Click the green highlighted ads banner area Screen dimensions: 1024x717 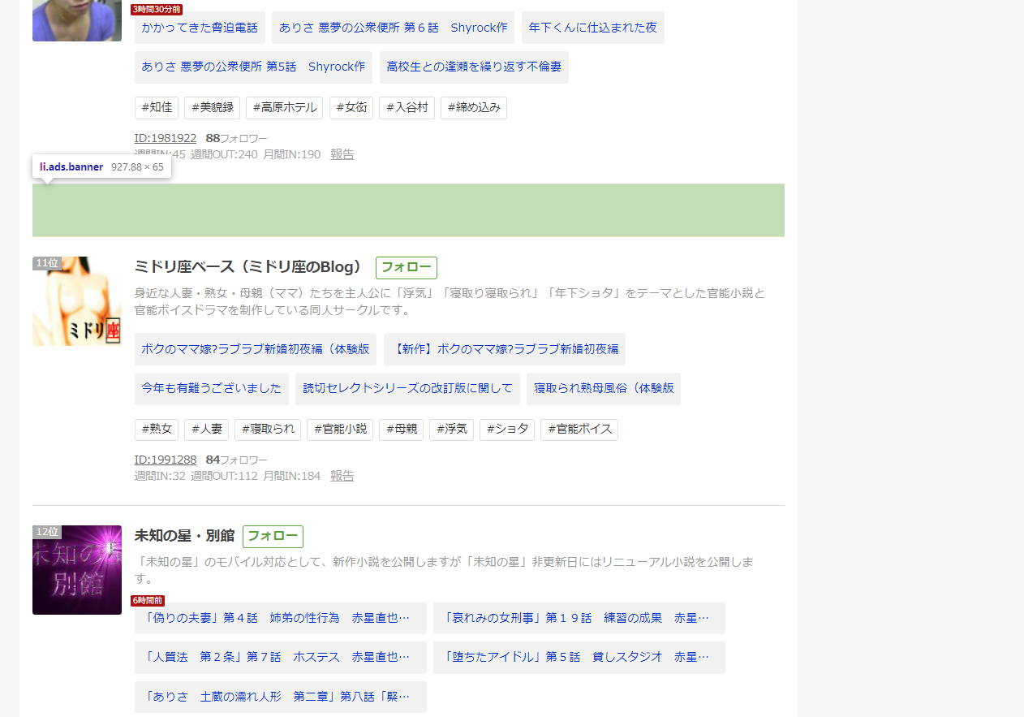pyautogui.click(x=408, y=210)
